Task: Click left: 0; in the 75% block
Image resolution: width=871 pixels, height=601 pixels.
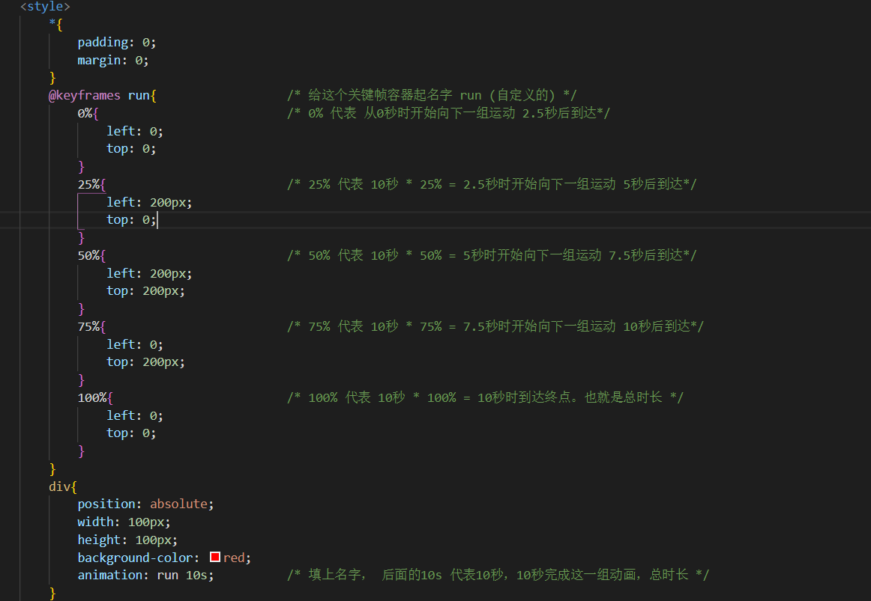Action: pos(135,344)
